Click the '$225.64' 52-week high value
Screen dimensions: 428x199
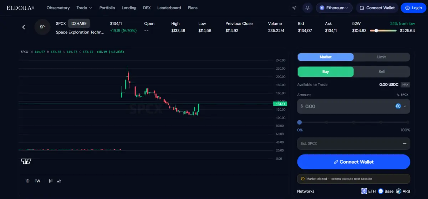[407, 31]
